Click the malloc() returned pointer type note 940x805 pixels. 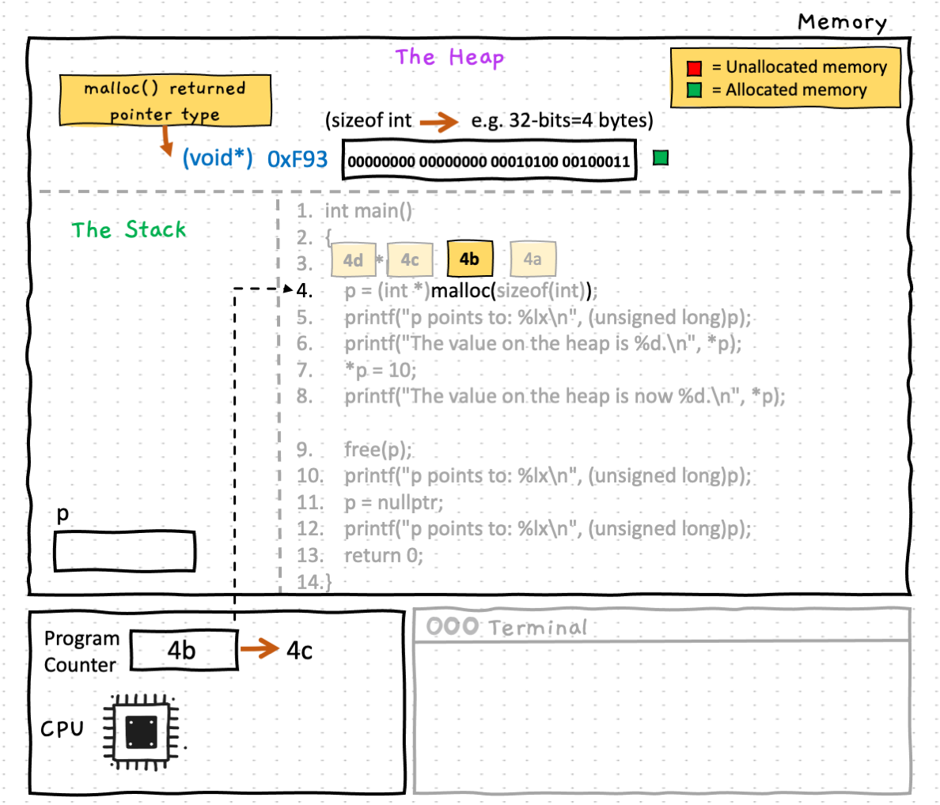[165, 100]
